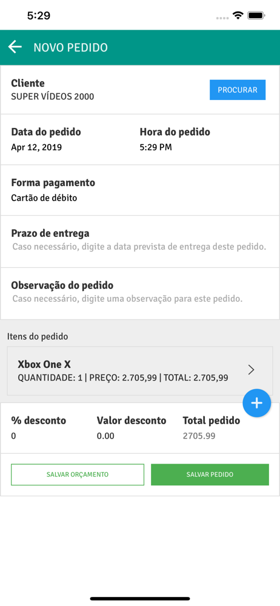
Task: Click SALVAR PEDIDO button
Action: [x=210, y=474]
